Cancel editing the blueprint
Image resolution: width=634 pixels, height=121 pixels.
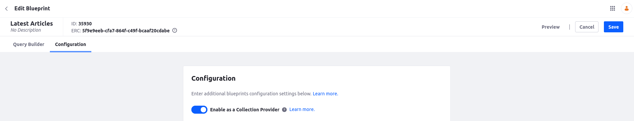(587, 27)
